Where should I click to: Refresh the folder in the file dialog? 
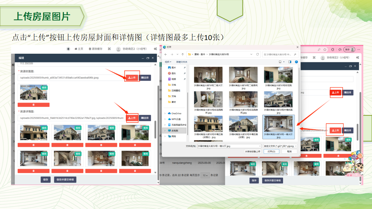257,54
